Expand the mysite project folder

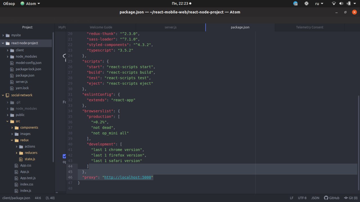point(3,35)
